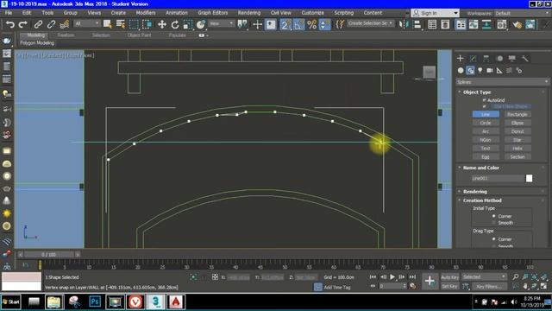Click the Undo arrow icon
Screen dimensions: 552x311
click(9, 24)
